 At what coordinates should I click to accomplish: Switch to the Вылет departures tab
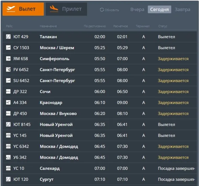(x=23, y=9)
